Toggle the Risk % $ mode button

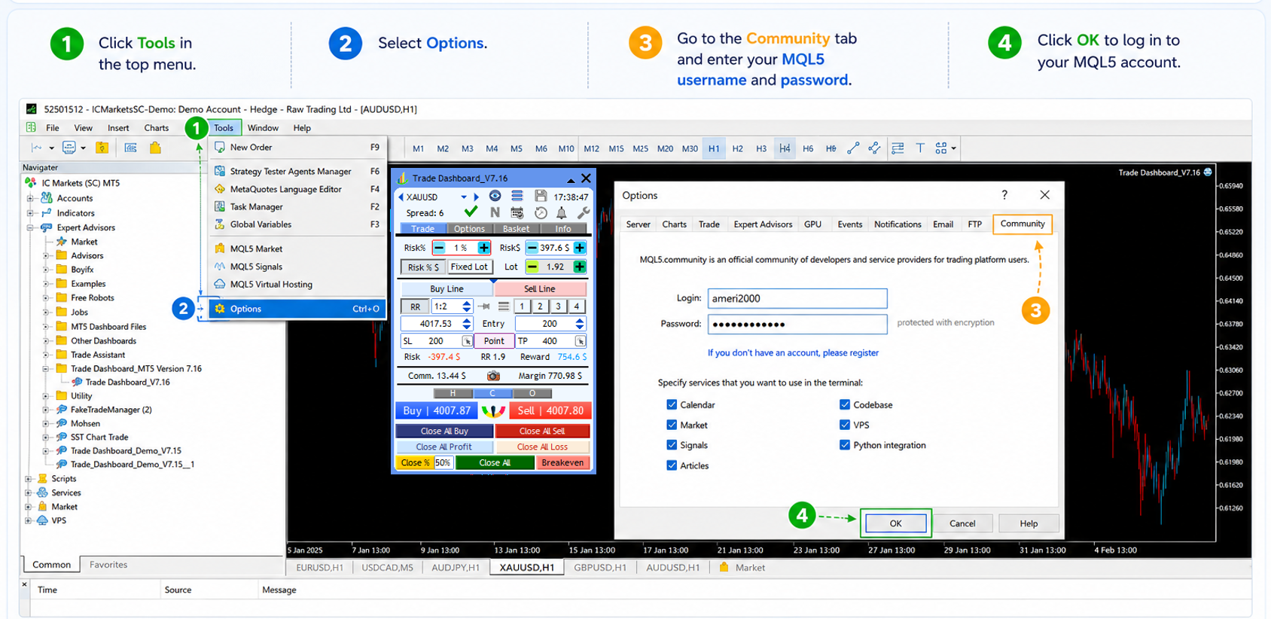423,267
